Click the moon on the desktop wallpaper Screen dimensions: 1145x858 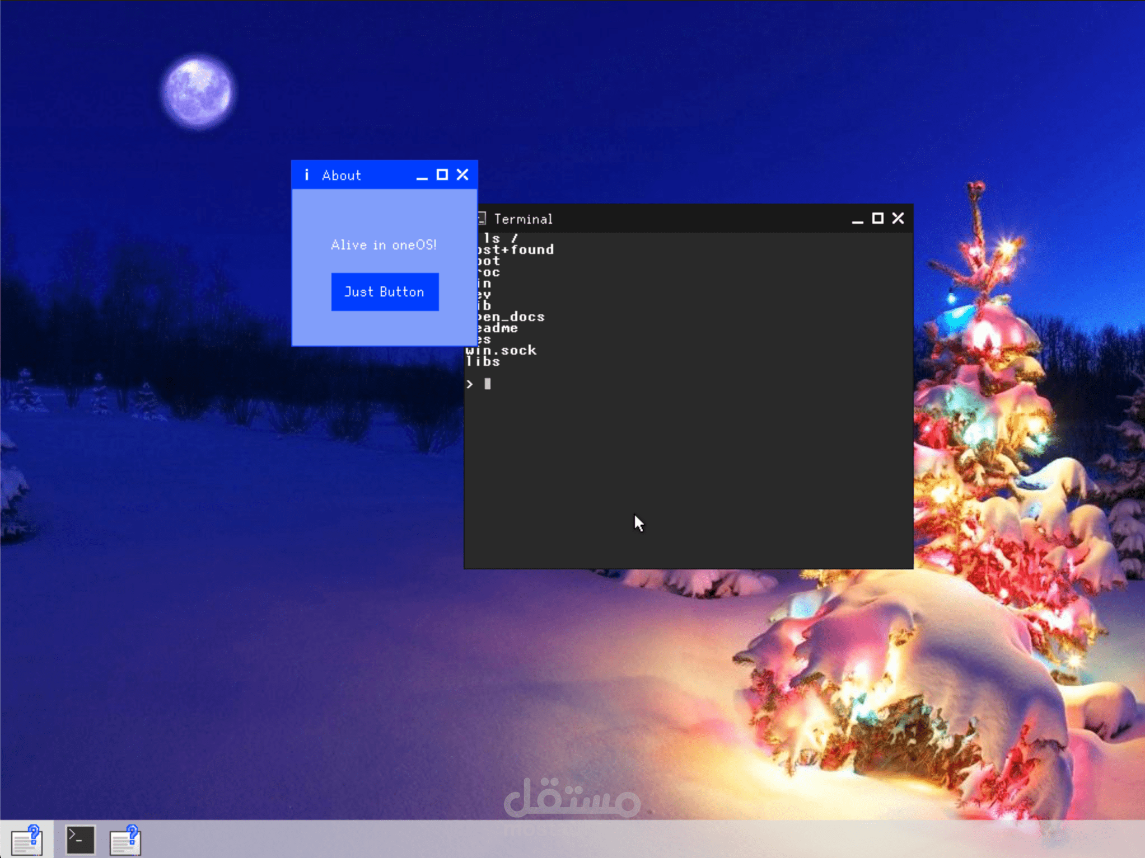coord(198,91)
